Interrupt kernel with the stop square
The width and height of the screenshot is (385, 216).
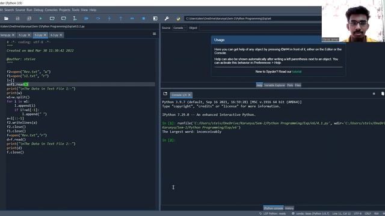pos(374,94)
